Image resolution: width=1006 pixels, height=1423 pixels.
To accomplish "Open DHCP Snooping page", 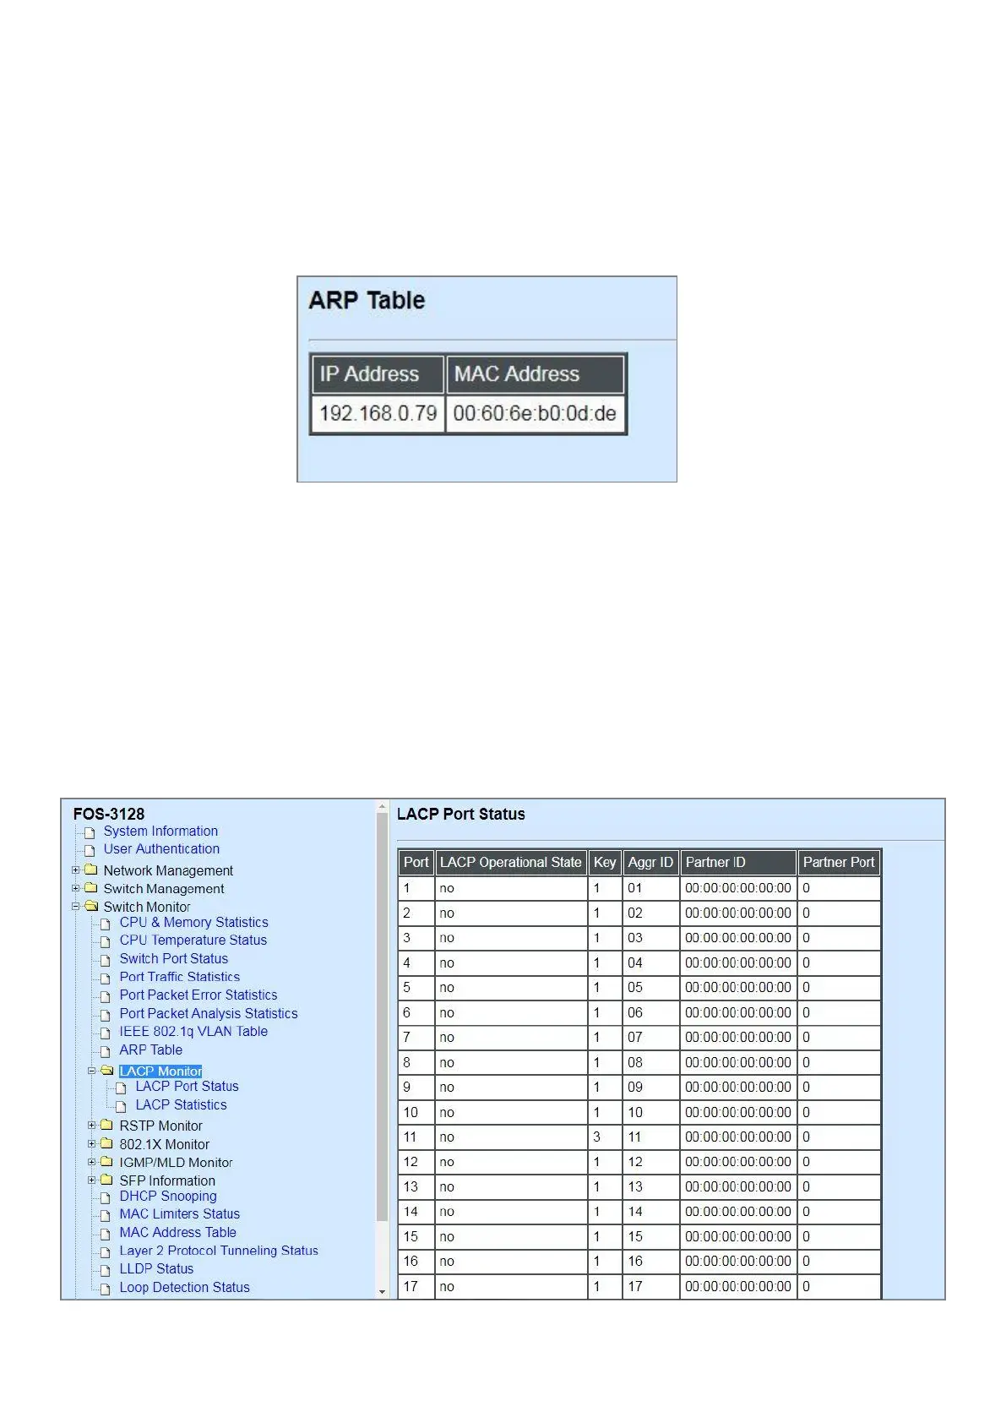I will click(167, 1196).
